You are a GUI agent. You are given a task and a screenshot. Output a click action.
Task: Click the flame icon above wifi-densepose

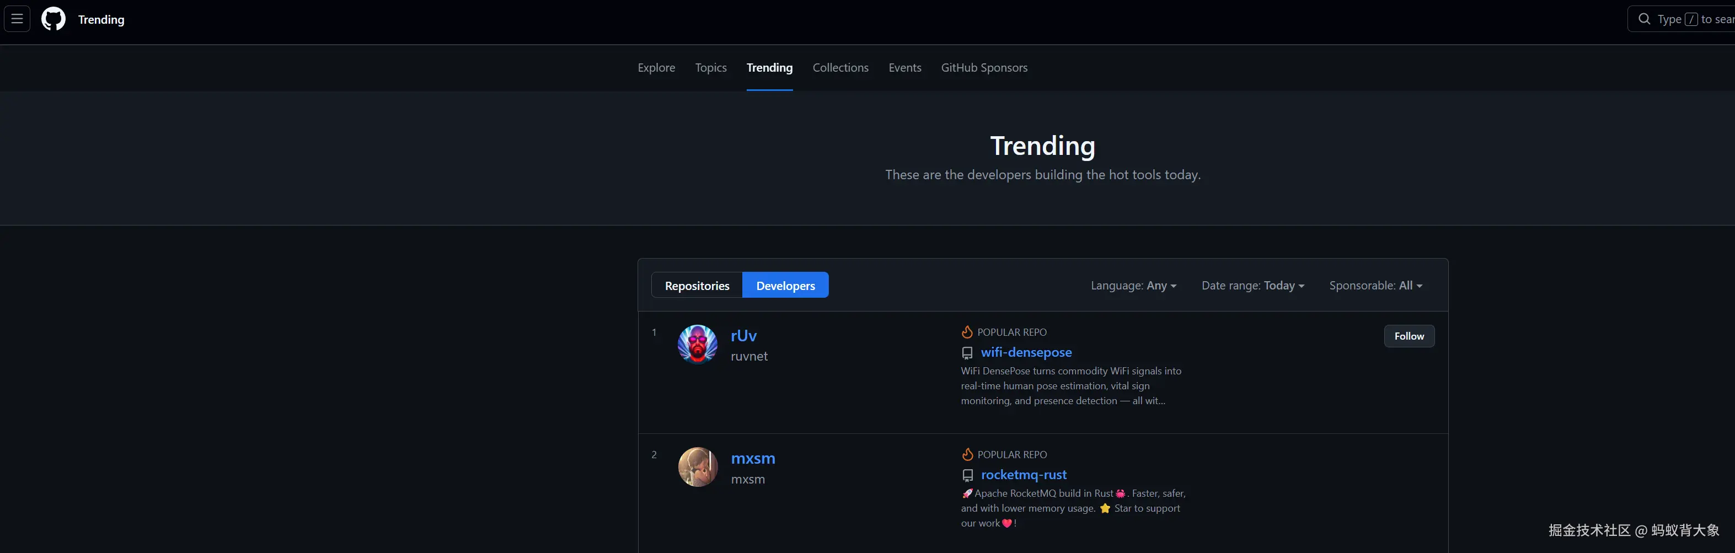coord(967,332)
